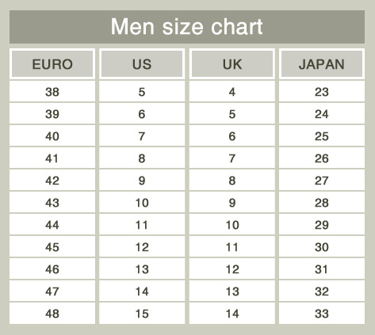
Task: Select EURO size 38 cell
Action: [52, 92]
